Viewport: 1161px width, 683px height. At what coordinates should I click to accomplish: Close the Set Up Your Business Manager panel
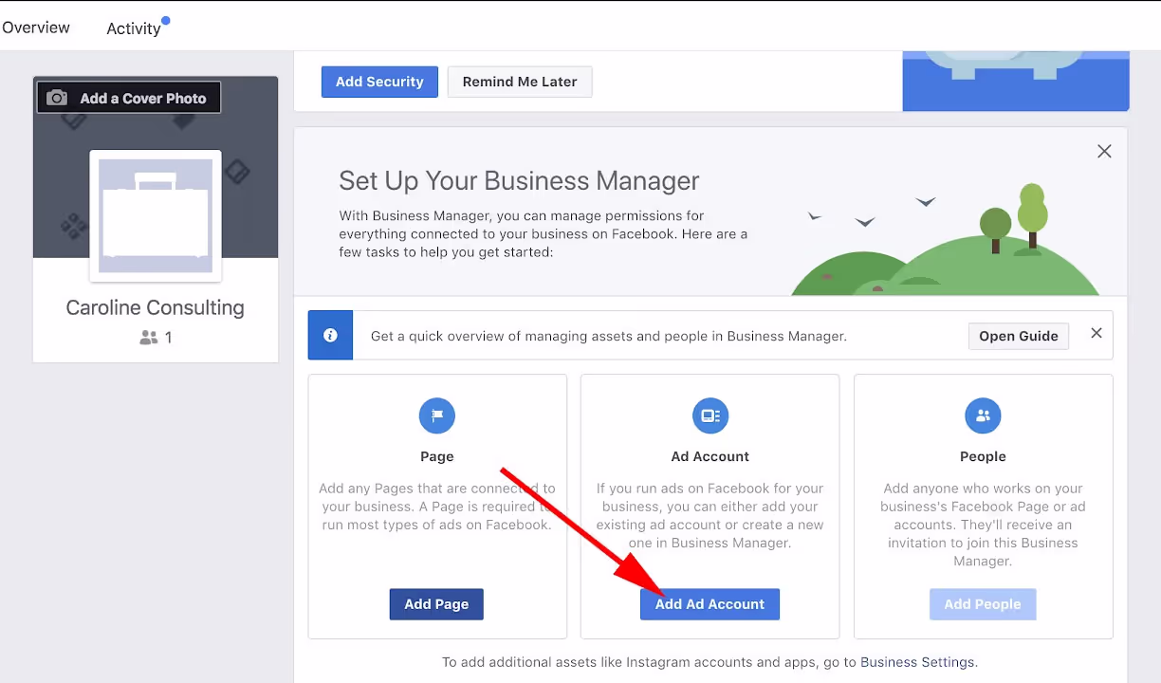(x=1104, y=151)
